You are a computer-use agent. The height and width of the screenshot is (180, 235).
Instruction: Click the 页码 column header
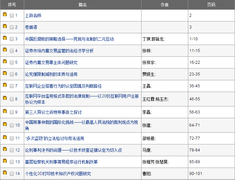pos(211,5)
